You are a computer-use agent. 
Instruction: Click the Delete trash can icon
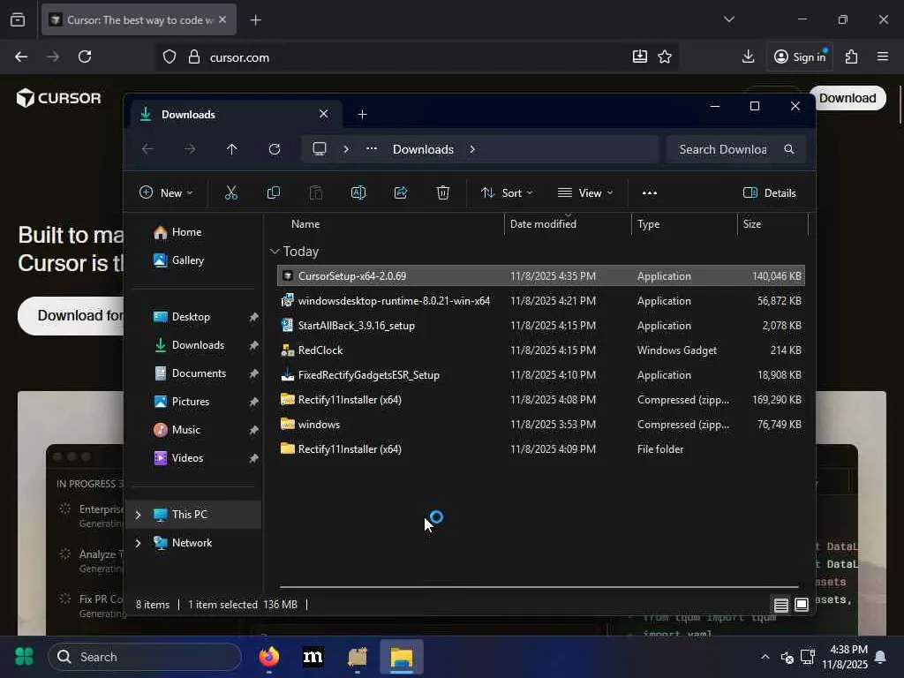coord(443,192)
